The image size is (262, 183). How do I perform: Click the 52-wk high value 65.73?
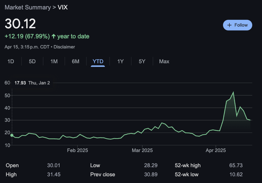236,165
